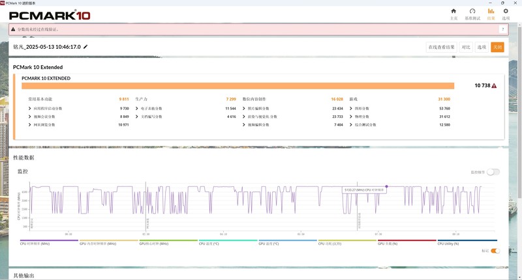Open the Options (选项) gear icon
The width and height of the screenshot is (522, 280).
click(506, 12)
